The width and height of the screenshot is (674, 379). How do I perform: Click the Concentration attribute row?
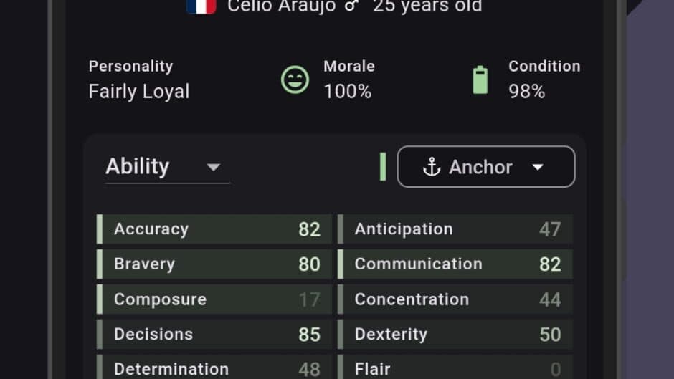pyautogui.click(x=456, y=299)
